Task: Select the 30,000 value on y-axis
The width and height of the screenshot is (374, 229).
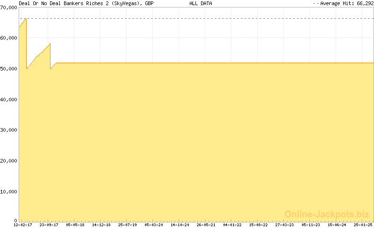Action: 9,130
